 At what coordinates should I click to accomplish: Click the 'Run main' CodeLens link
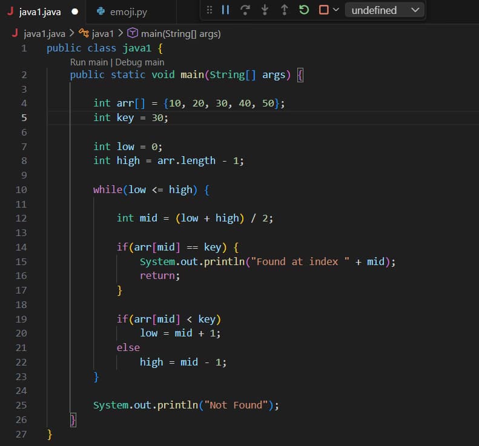pos(89,62)
